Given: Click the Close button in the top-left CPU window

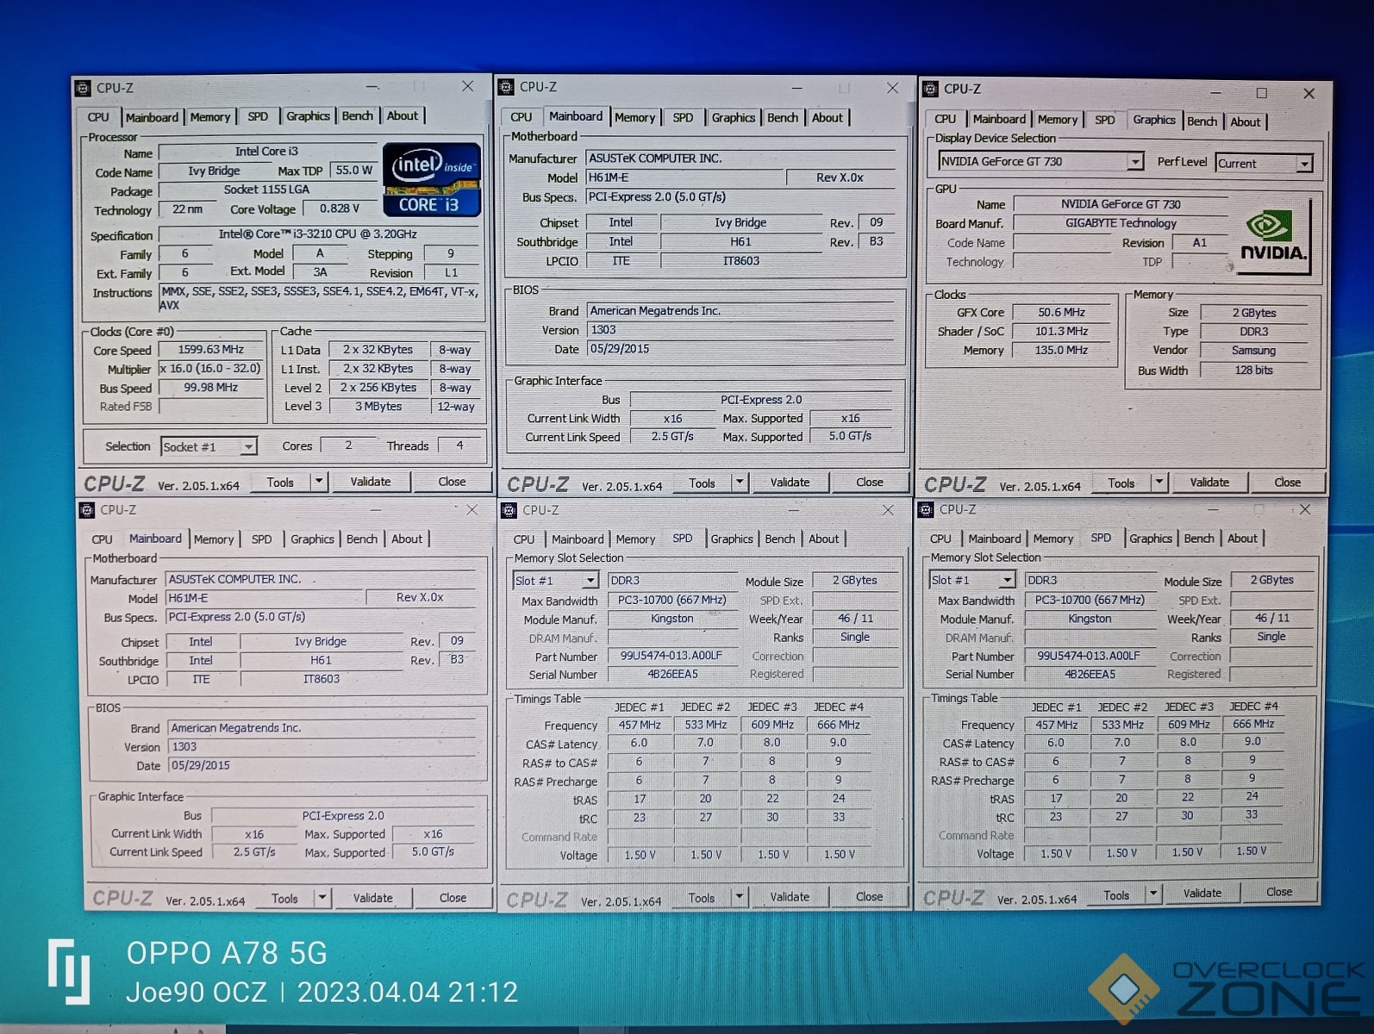Looking at the screenshot, I should coord(452,482).
